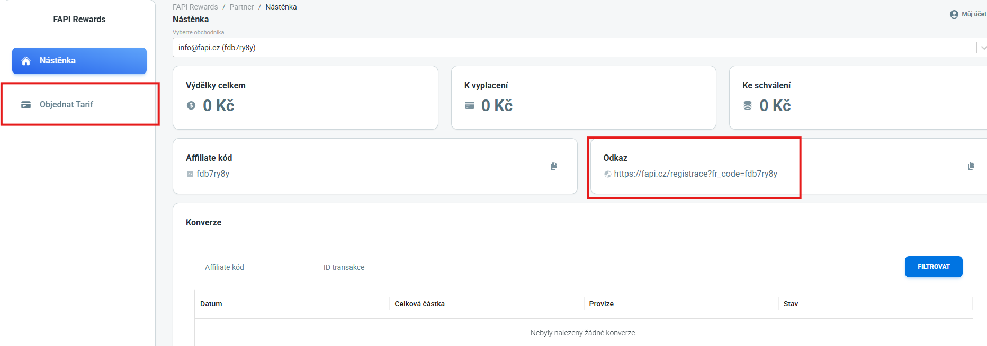
Task: Click the K vyplacení heading
Action: [486, 86]
